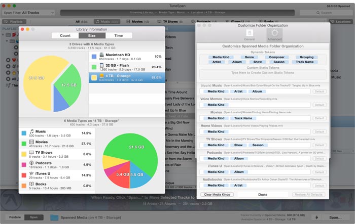This screenshot has width=355, height=224.
Task: Click the Track Name dynamic token
Action: click(305, 62)
